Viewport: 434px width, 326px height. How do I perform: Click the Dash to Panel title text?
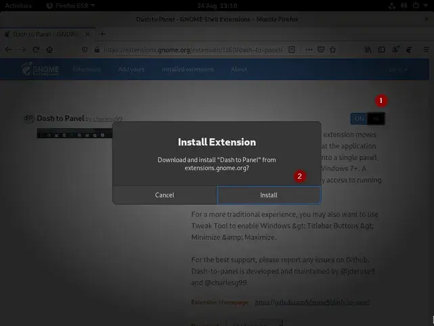point(60,119)
